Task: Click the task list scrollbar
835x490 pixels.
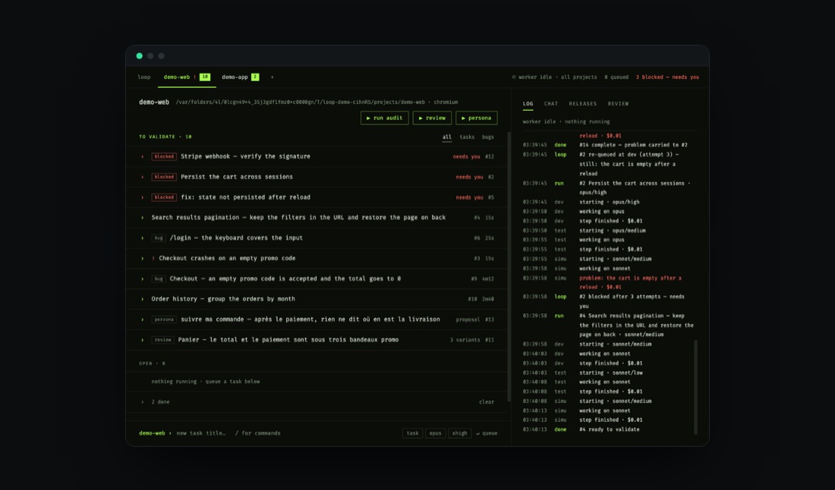Action: (509, 266)
